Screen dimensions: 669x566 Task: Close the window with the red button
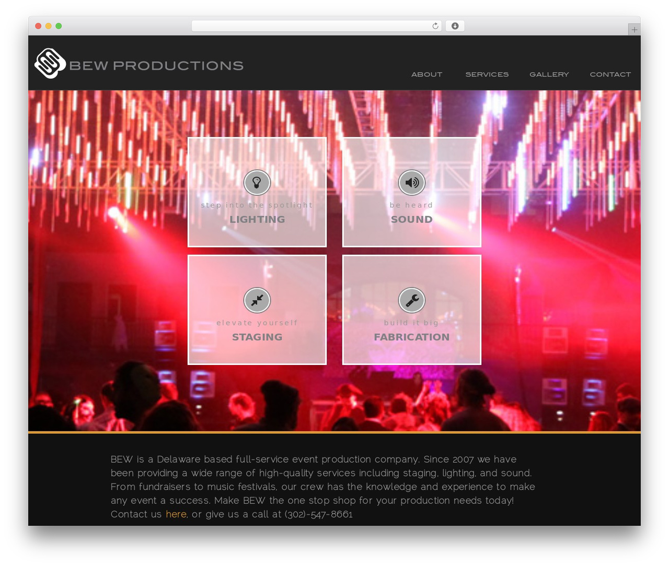pos(38,26)
